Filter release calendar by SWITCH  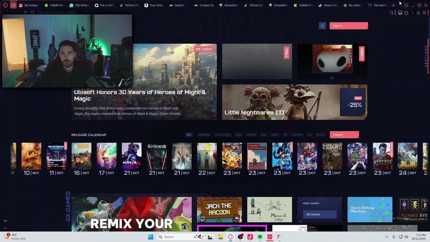(x=251, y=135)
